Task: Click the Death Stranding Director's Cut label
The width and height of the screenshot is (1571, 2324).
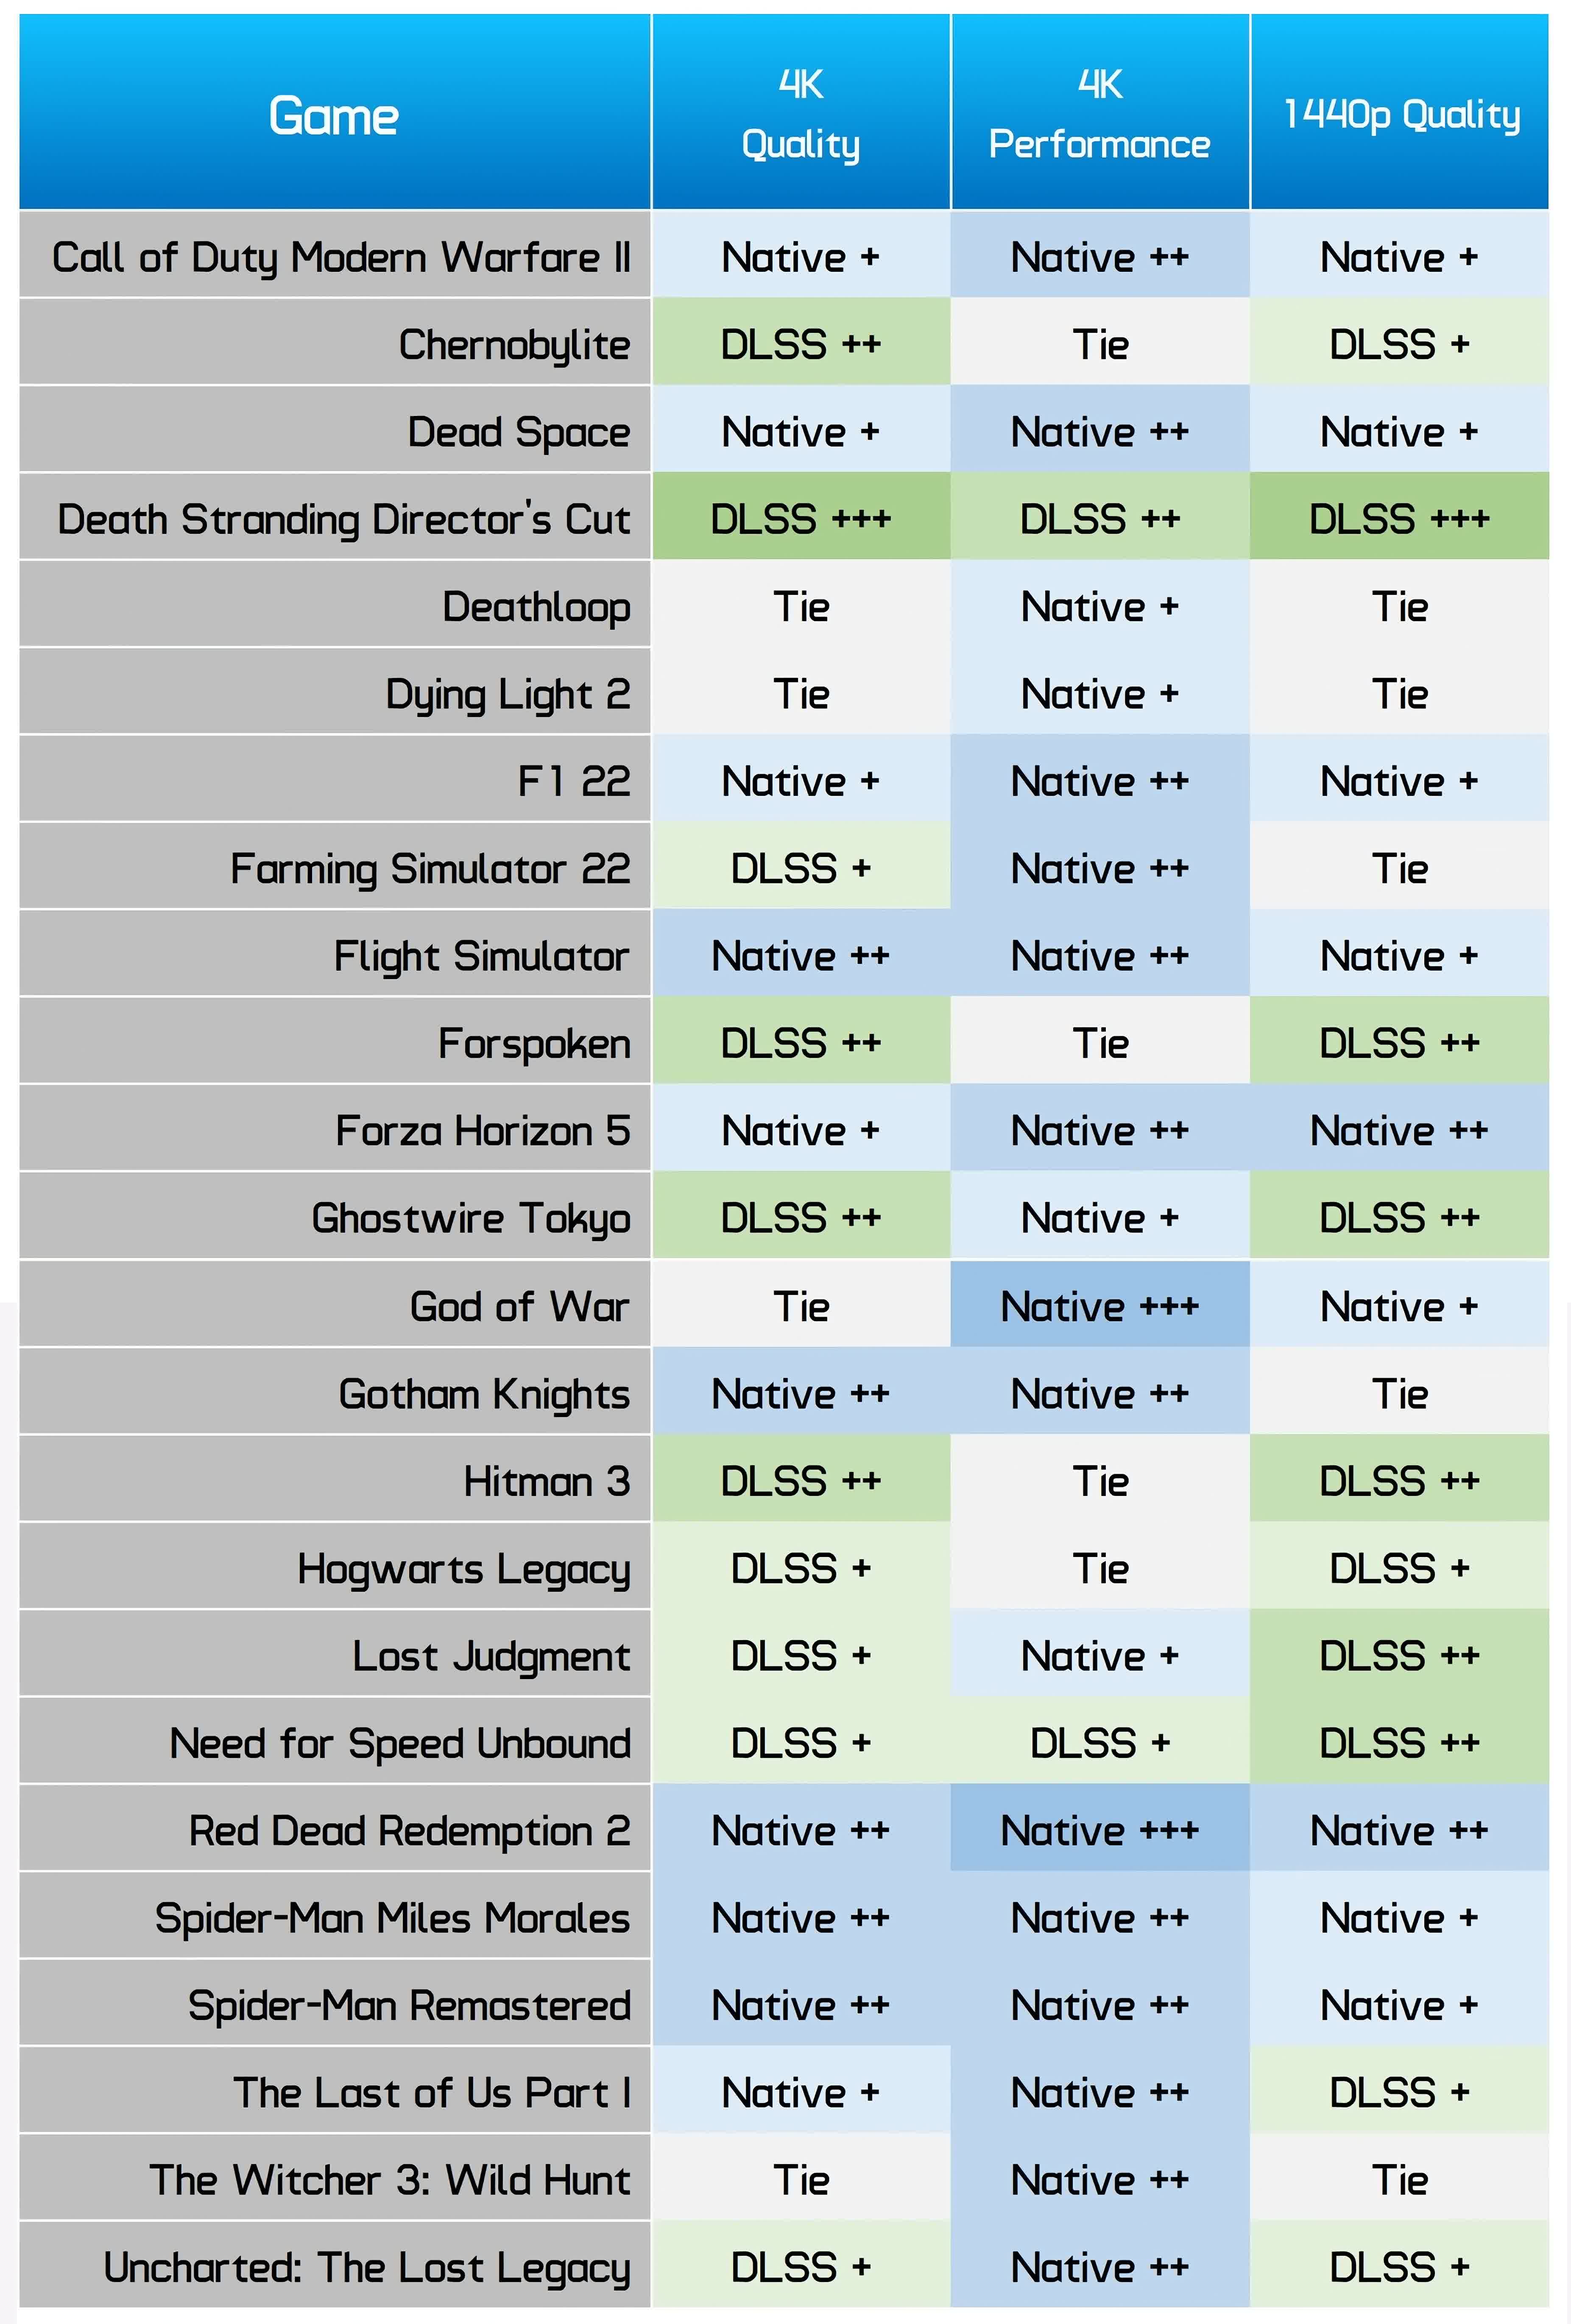Action: coord(344,519)
